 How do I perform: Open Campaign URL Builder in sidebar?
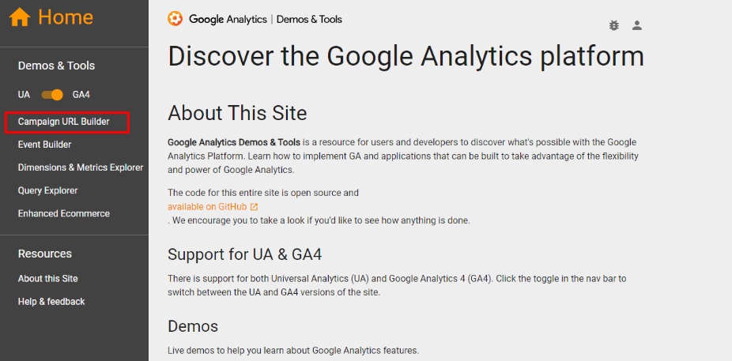63,122
